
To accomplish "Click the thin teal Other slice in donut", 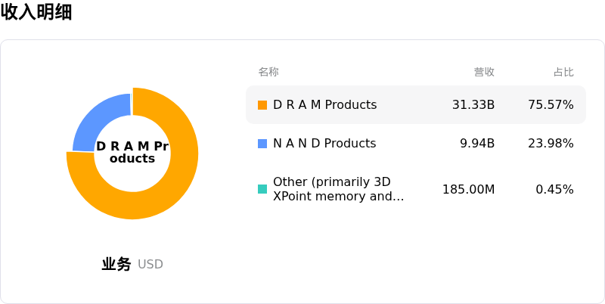I will coord(132,104).
